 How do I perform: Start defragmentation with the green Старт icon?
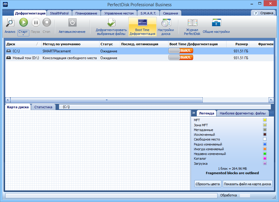pyautogui.click(x=23, y=22)
